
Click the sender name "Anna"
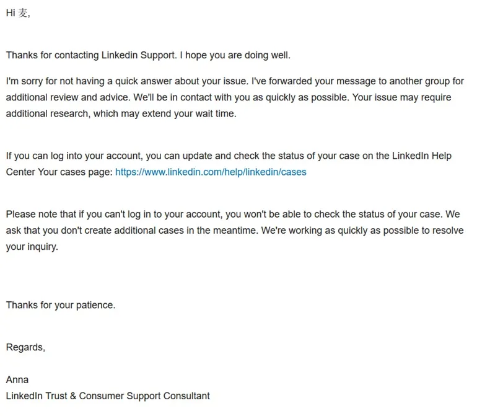(17, 380)
